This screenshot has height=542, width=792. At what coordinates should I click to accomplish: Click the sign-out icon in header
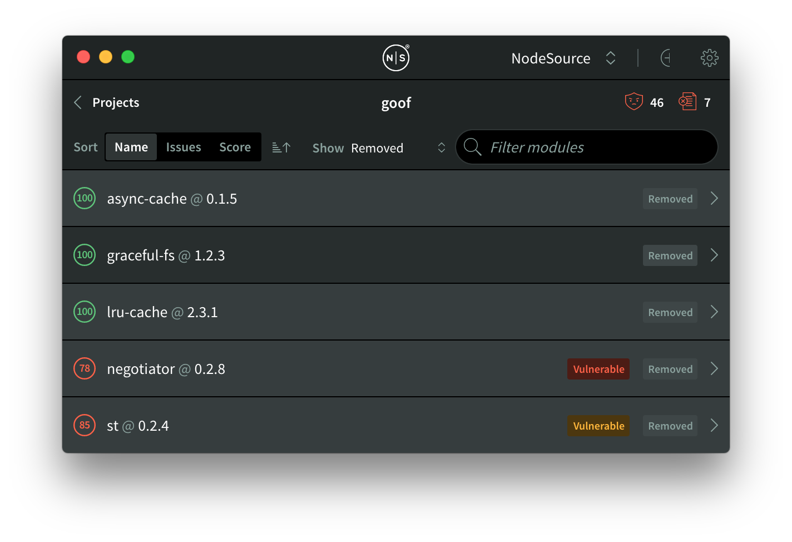pyautogui.click(x=665, y=58)
